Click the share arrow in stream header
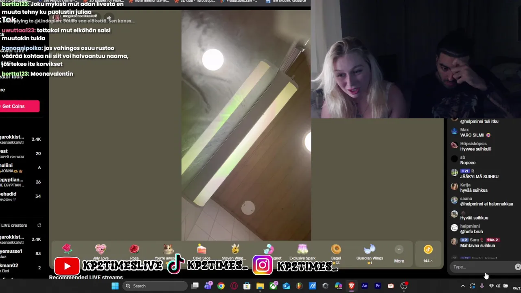 pos(109,18)
